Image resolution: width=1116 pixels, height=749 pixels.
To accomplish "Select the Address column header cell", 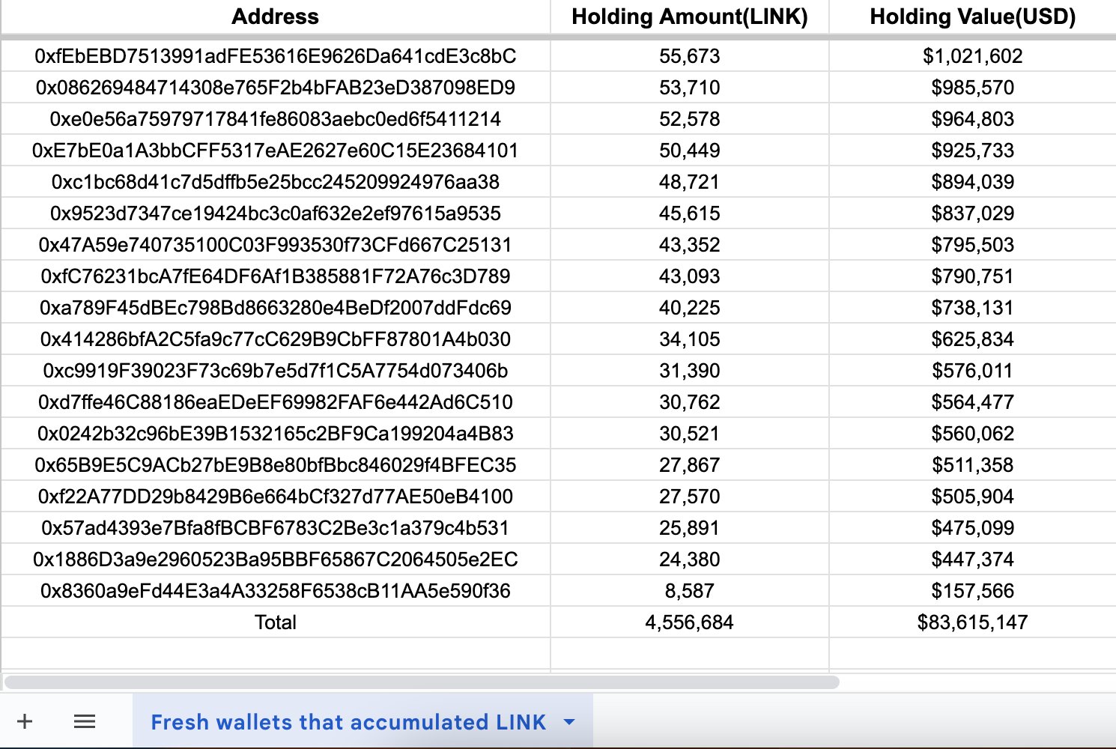I will 275,16.
